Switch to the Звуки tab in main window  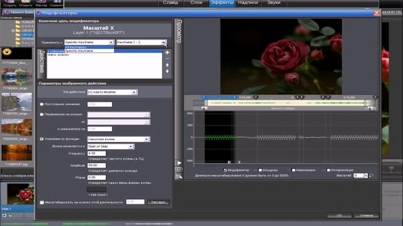tap(274, 3)
